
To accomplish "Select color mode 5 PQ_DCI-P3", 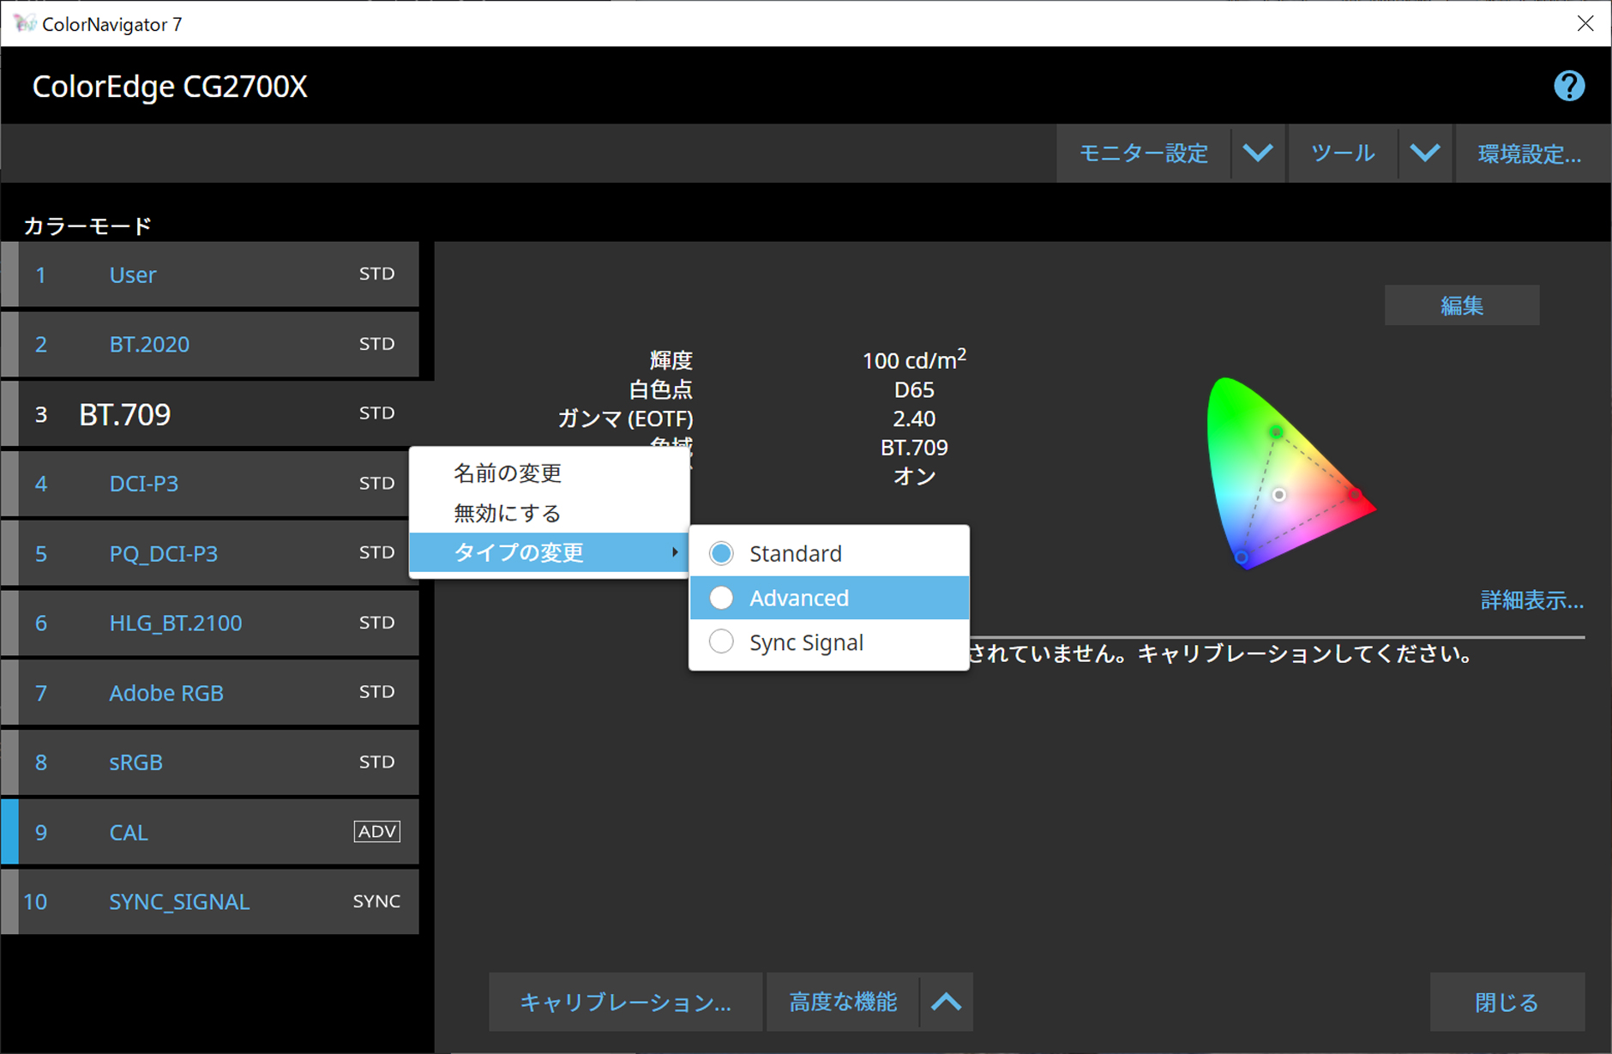I will pyautogui.click(x=206, y=553).
